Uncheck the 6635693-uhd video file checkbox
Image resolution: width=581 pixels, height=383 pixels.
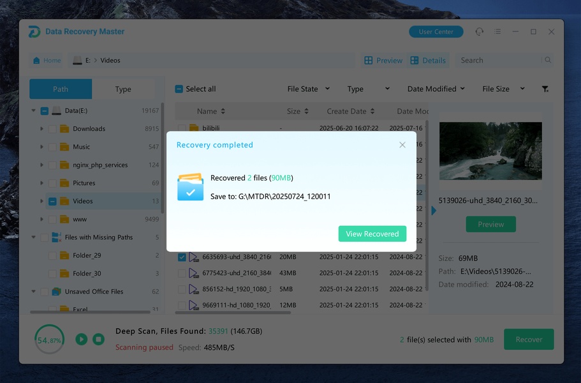tap(182, 257)
